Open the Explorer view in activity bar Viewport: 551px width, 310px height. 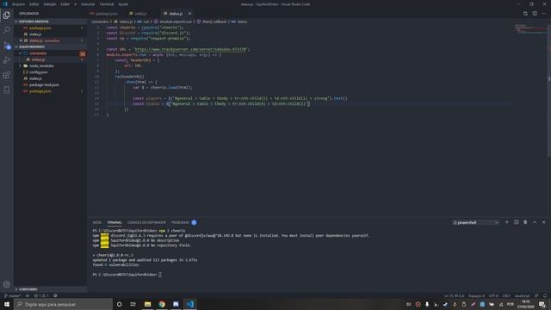(7, 15)
